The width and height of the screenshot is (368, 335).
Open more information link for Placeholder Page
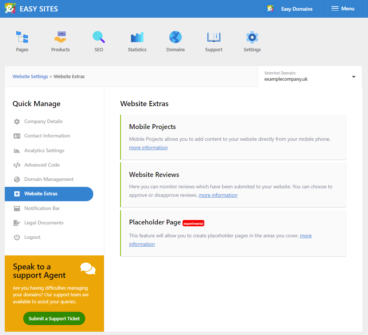click(x=306, y=236)
